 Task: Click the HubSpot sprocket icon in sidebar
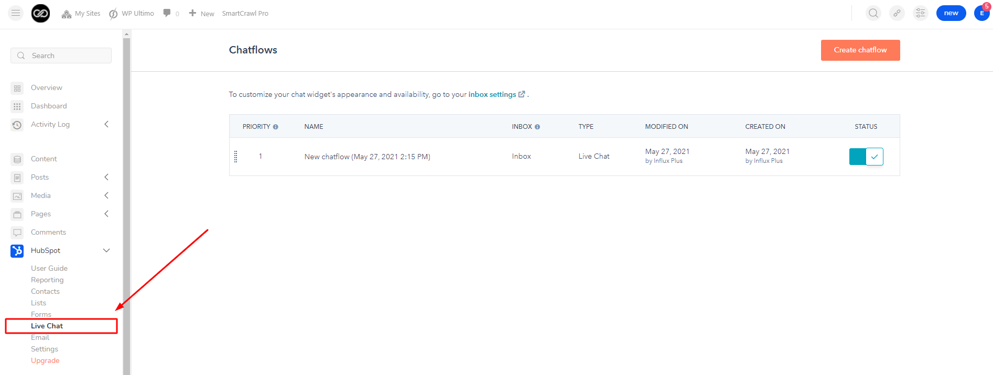(17, 251)
